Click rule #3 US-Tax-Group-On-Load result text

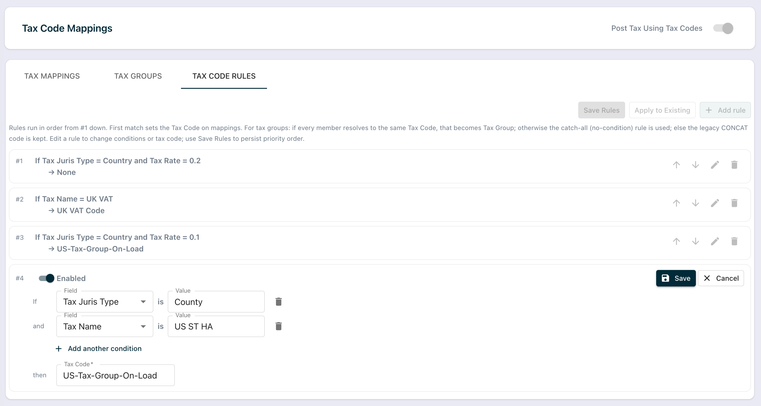100,249
